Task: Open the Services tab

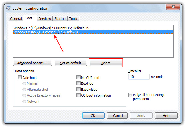Action: [45, 19]
